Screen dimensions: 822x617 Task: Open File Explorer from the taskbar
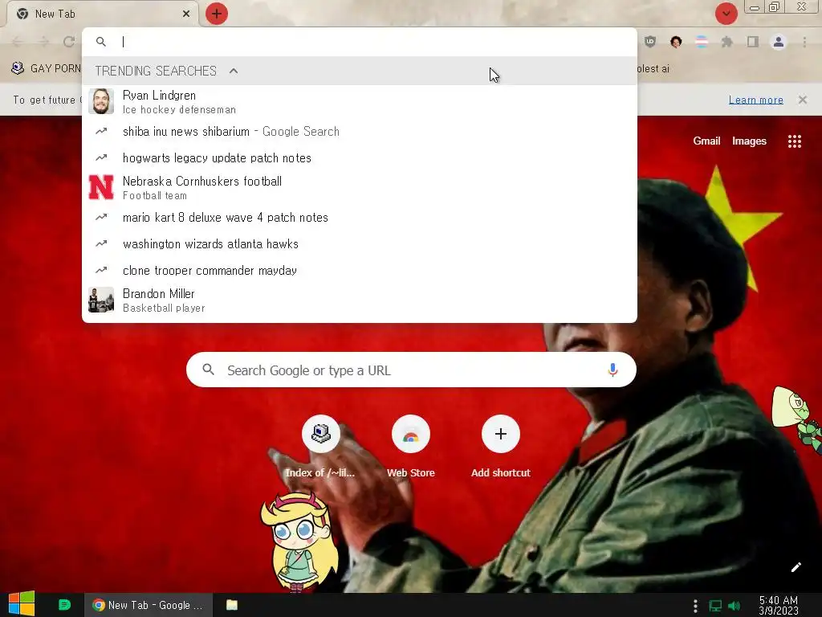coord(232,605)
